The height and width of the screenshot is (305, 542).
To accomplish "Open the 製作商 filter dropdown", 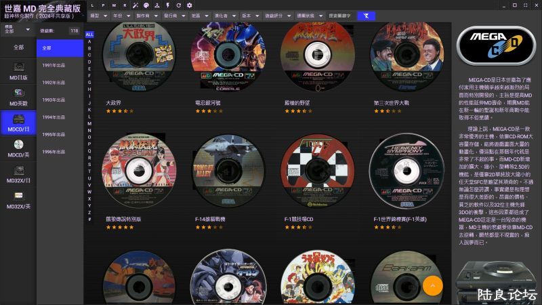I will coord(147,16).
